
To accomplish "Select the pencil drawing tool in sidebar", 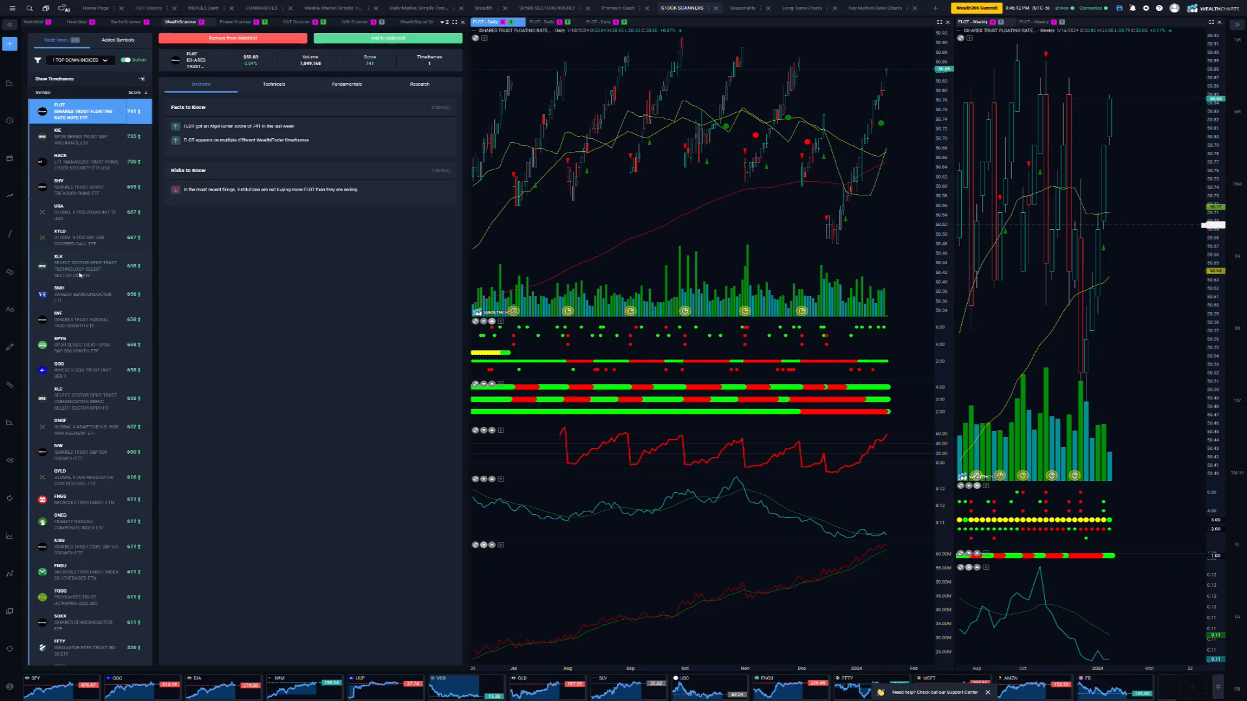I will click(x=10, y=347).
